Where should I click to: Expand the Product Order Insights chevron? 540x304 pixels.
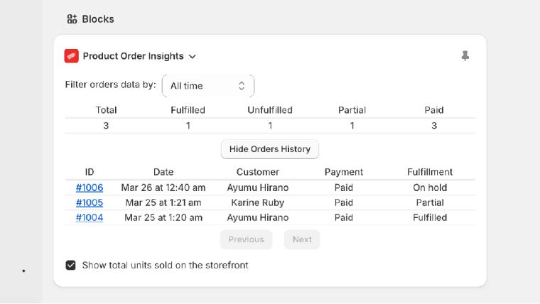point(193,57)
